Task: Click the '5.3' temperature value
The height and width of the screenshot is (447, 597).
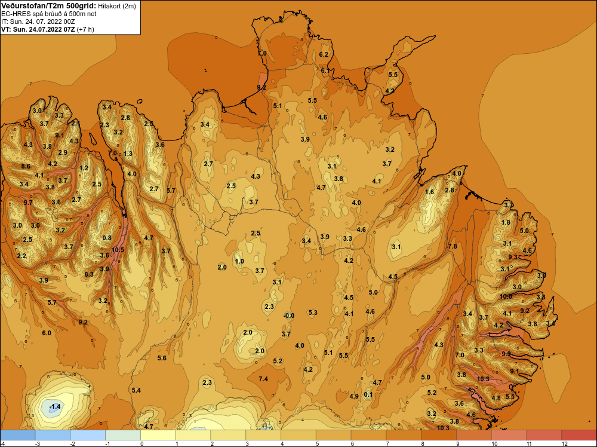Action: click(313, 313)
